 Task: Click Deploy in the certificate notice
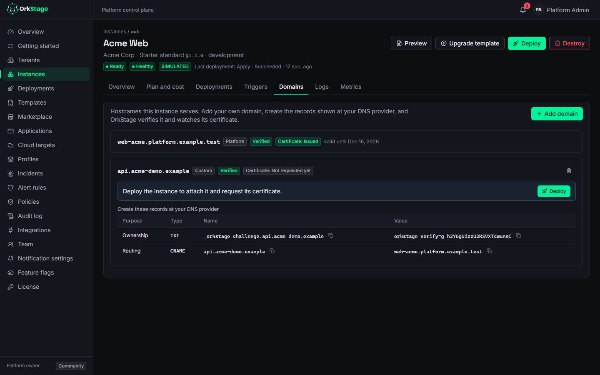[x=554, y=191]
